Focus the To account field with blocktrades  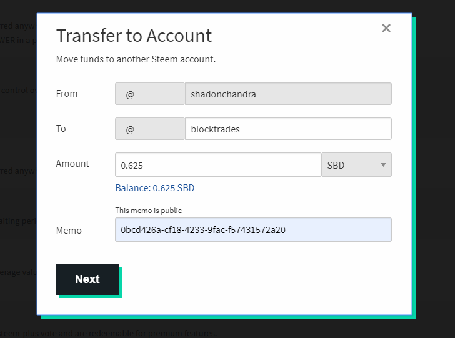point(288,129)
